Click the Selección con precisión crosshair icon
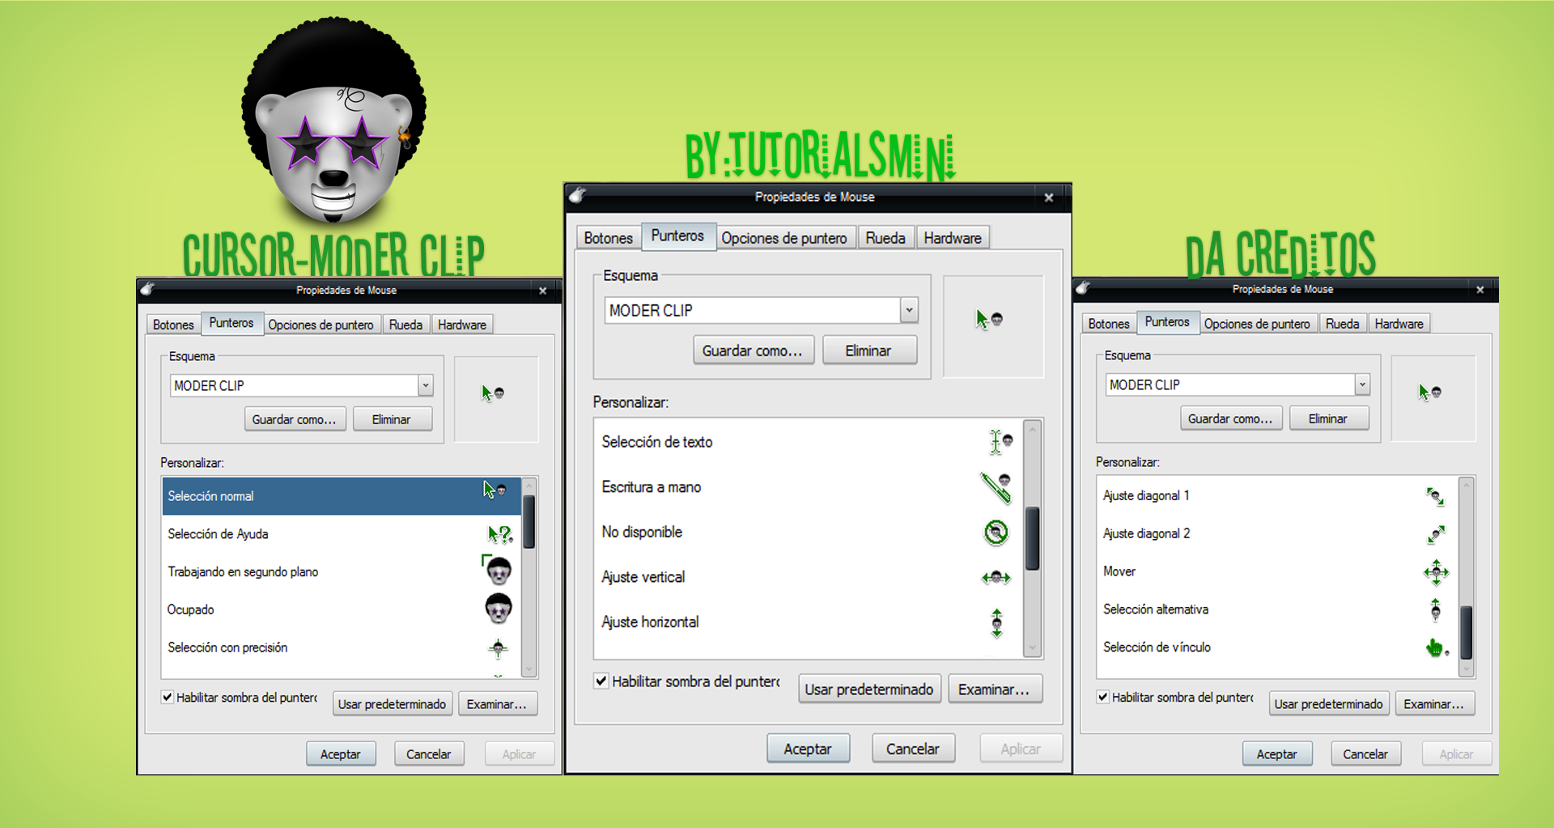1554x828 pixels. [499, 648]
